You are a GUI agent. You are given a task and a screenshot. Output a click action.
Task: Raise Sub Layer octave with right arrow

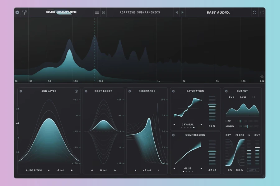coord(72,170)
